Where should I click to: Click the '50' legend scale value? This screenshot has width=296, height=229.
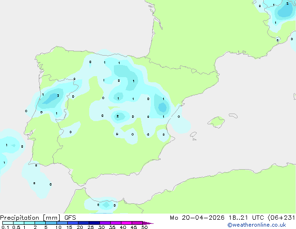tap(144, 227)
